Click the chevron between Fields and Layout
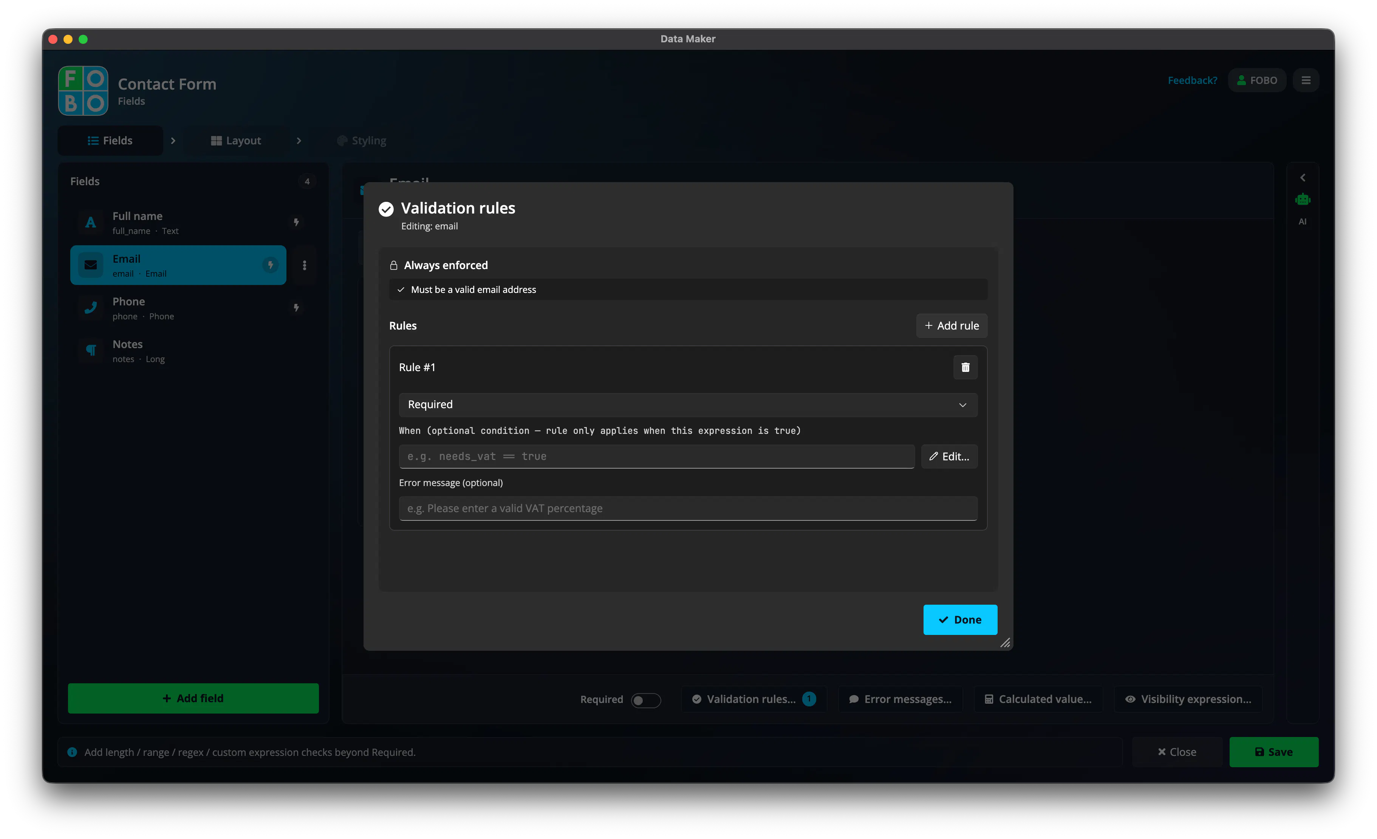The image size is (1377, 839). pos(173,141)
